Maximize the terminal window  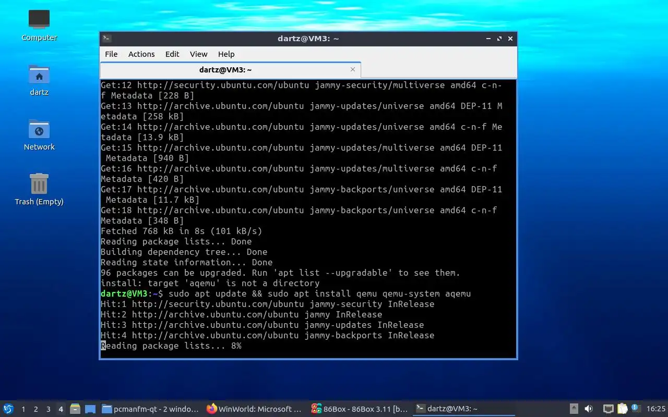pos(499,39)
